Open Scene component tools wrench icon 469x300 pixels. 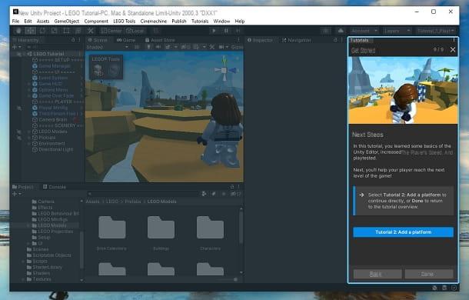(211, 47)
